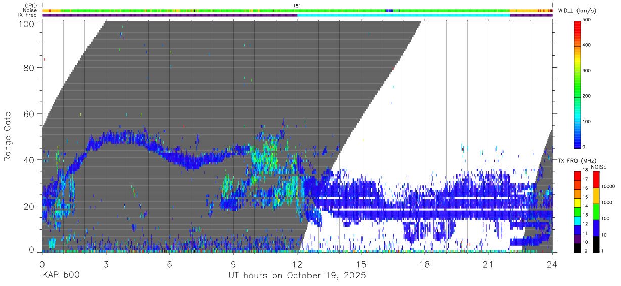Viewport: 621px width, 286px height.
Task: Click the '10000' tick on NOISE scale
Action: 609,186
